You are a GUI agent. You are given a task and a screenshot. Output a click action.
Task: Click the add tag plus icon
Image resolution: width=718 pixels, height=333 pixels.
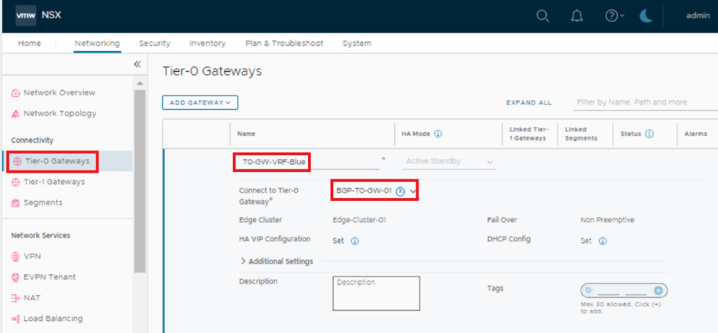658,290
